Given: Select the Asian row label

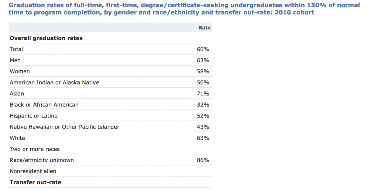Looking at the screenshot, I should tap(17, 94).
